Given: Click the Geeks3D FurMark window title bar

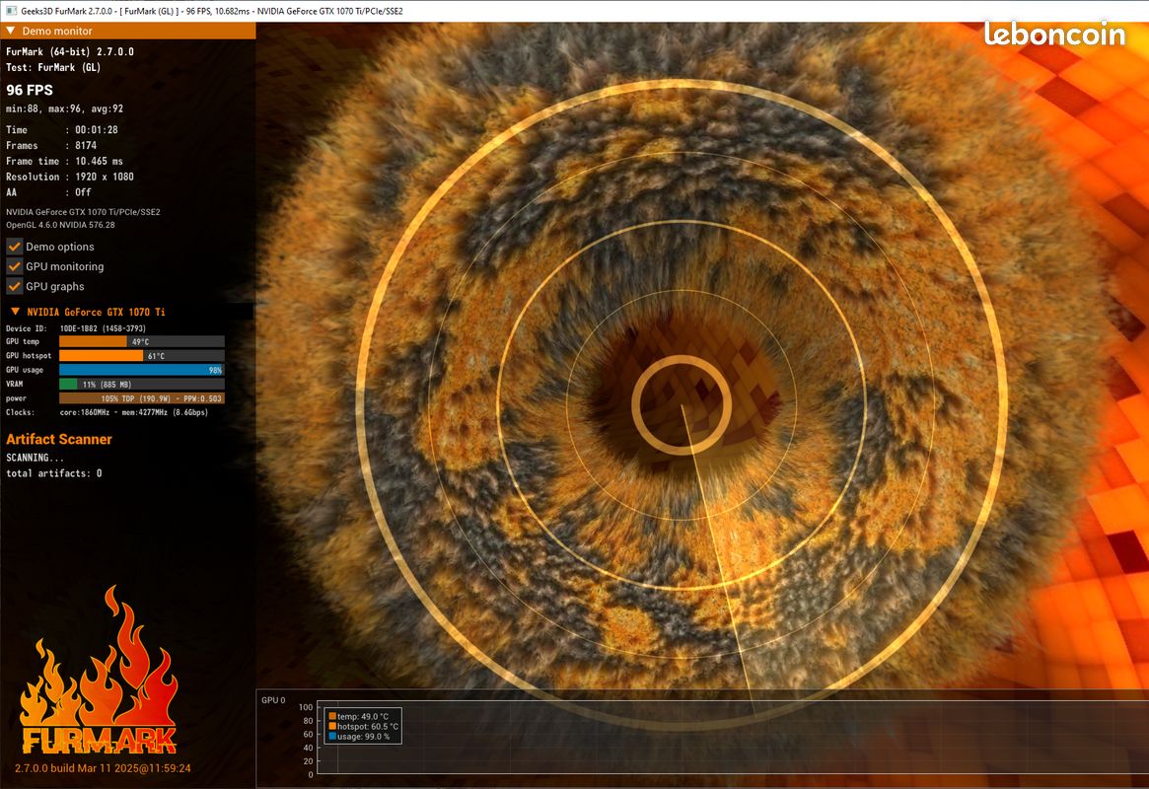Looking at the screenshot, I should tap(574, 11).
